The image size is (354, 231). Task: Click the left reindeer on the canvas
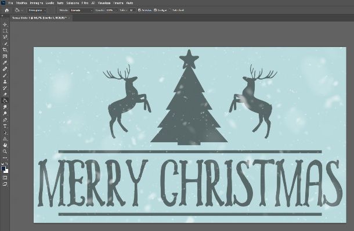pos(127,101)
